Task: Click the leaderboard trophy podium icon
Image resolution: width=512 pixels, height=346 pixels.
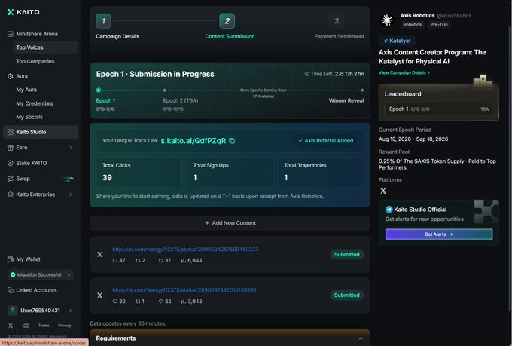Action: coord(483,81)
